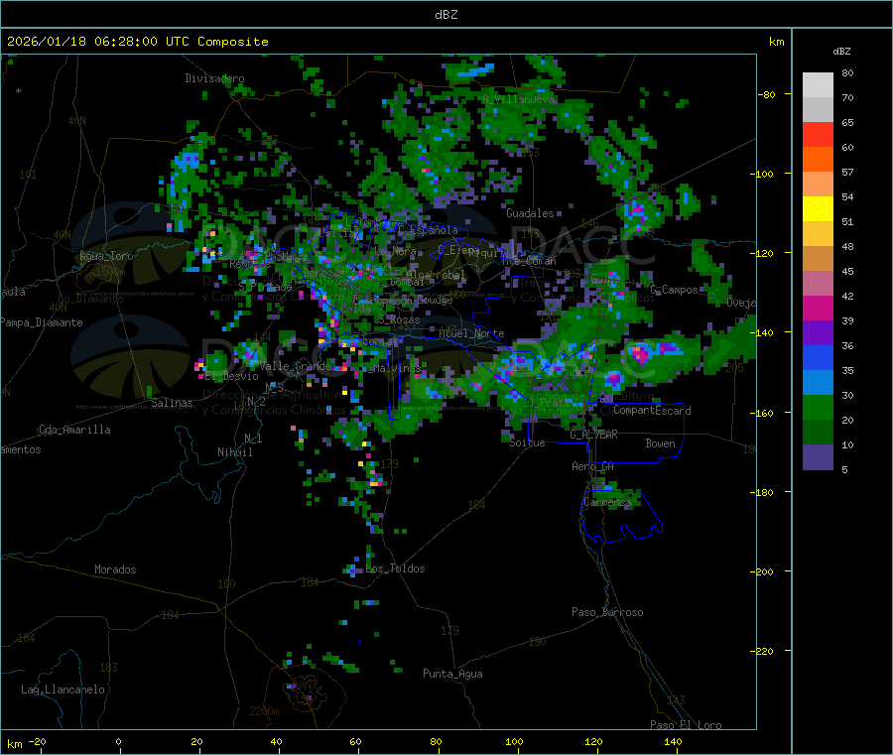Click the 'Bowen' label
Viewport: 893px width, 755px height.
click(x=661, y=444)
